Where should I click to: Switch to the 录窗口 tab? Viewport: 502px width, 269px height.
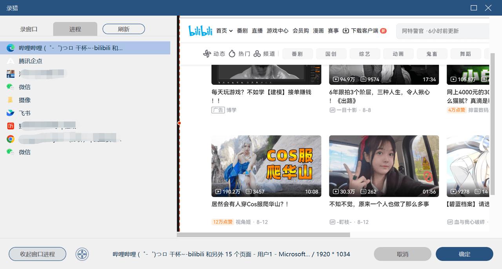(x=29, y=29)
